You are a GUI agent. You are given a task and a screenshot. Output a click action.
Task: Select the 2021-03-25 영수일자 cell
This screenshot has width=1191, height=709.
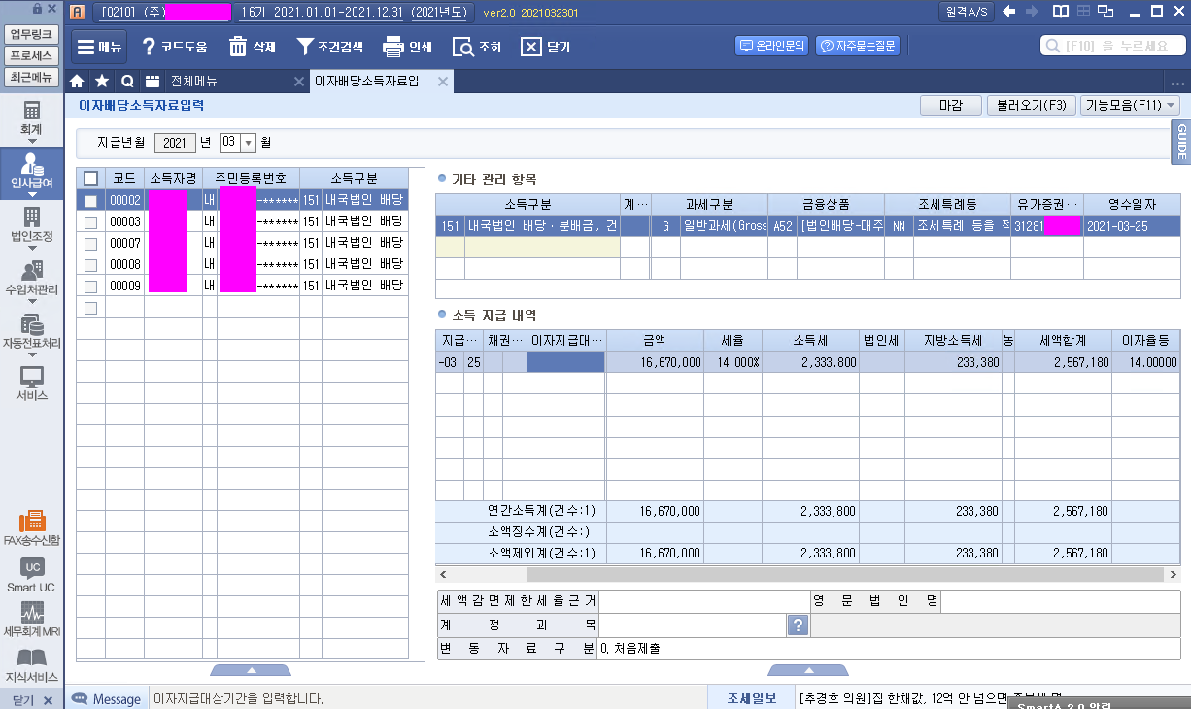point(1132,225)
